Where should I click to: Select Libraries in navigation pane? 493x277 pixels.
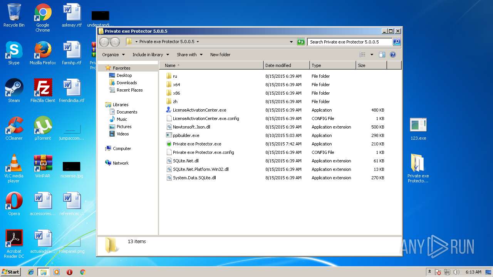coord(121,105)
